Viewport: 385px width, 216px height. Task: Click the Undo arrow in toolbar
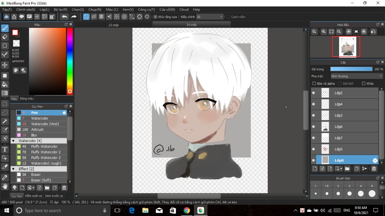click(x=64, y=16)
